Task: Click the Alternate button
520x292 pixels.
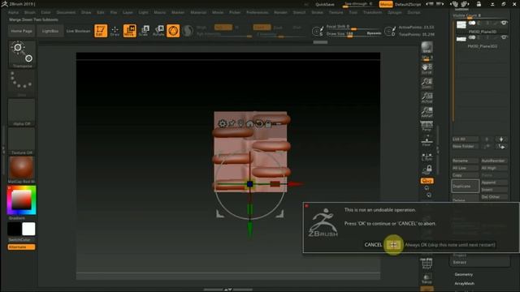Action: [x=22, y=247]
